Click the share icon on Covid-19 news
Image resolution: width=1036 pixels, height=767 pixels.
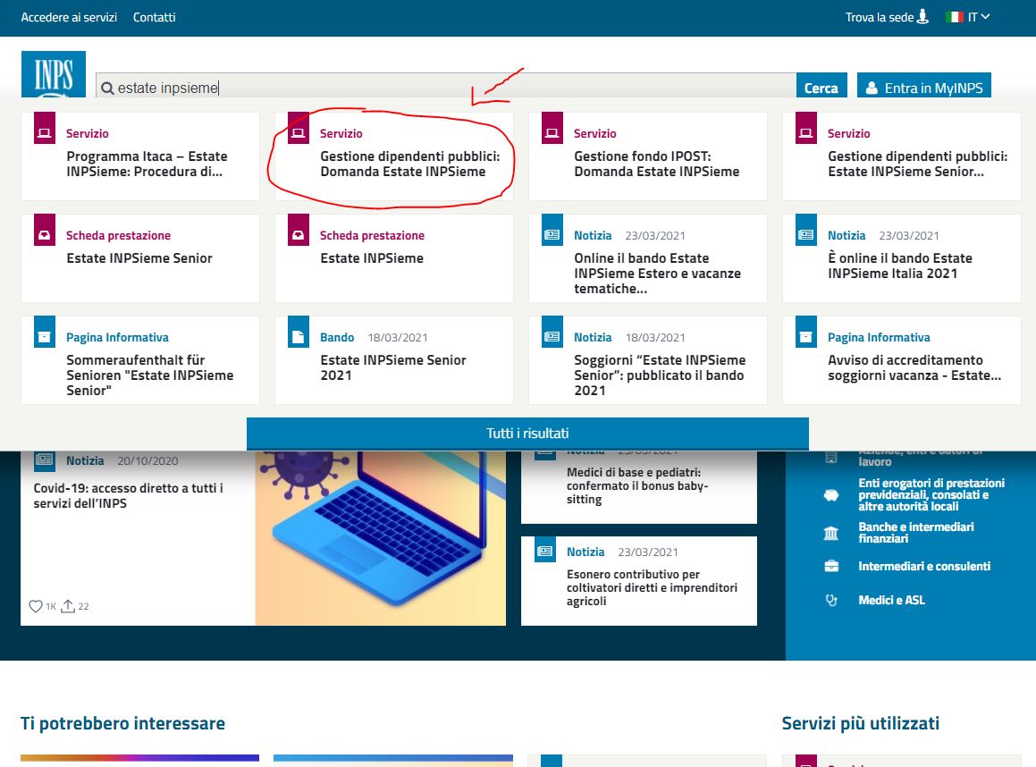[68, 606]
